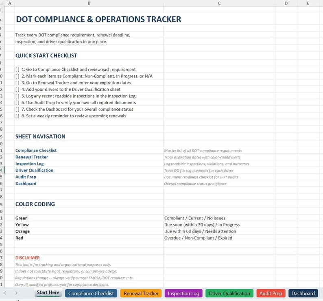Click previous sheet navigation arrow
323x301 pixels.
point(5,293)
